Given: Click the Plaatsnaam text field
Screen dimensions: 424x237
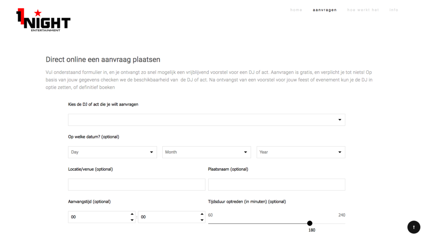Looking at the screenshot, I should [x=277, y=184].
